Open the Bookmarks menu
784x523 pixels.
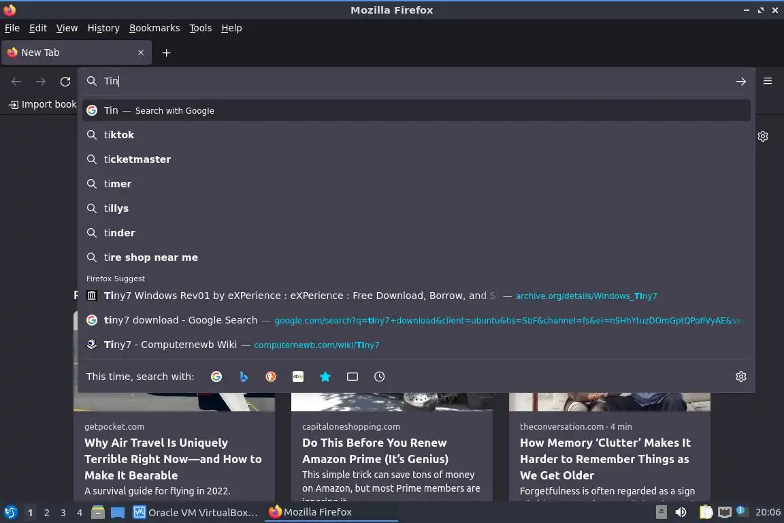[154, 28]
